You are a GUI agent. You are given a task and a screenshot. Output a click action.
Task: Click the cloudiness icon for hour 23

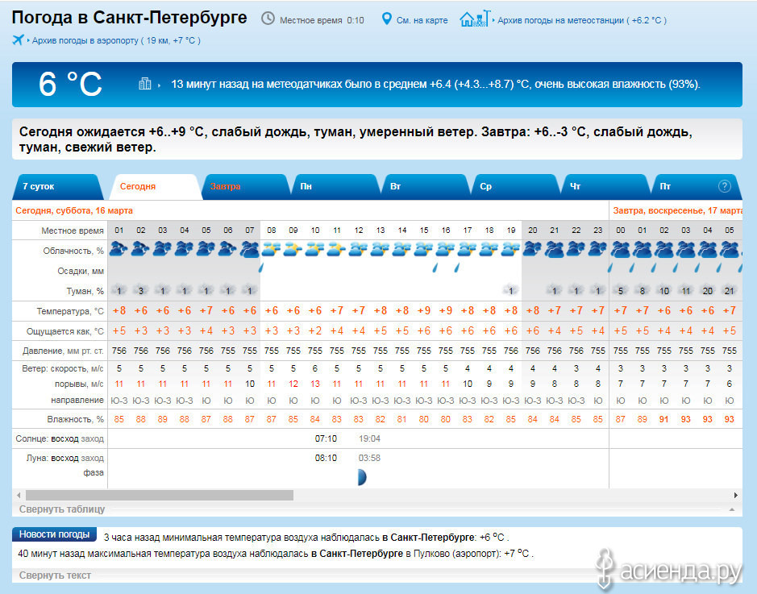pyautogui.click(x=597, y=250)
